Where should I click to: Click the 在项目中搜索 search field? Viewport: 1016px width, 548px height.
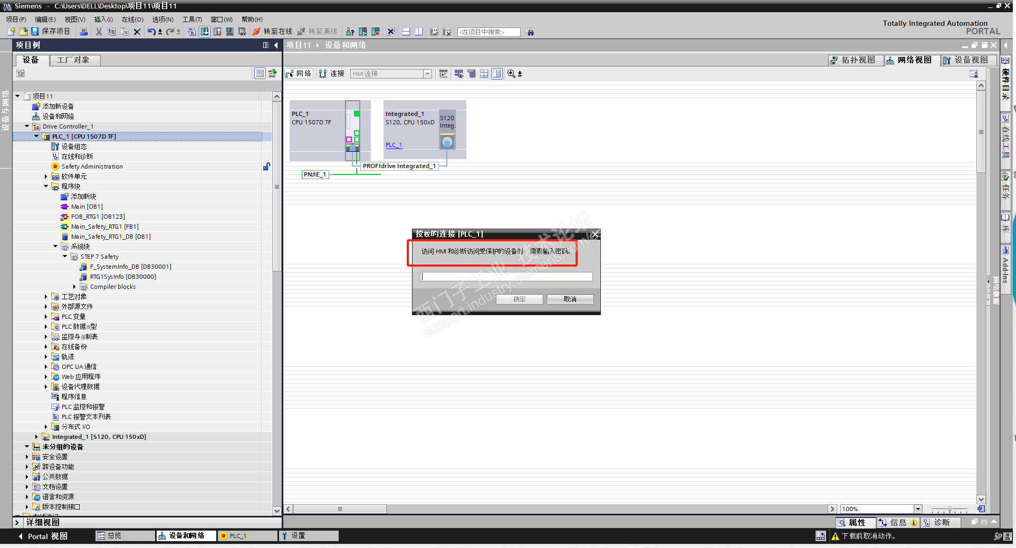[x=488, y=32]
